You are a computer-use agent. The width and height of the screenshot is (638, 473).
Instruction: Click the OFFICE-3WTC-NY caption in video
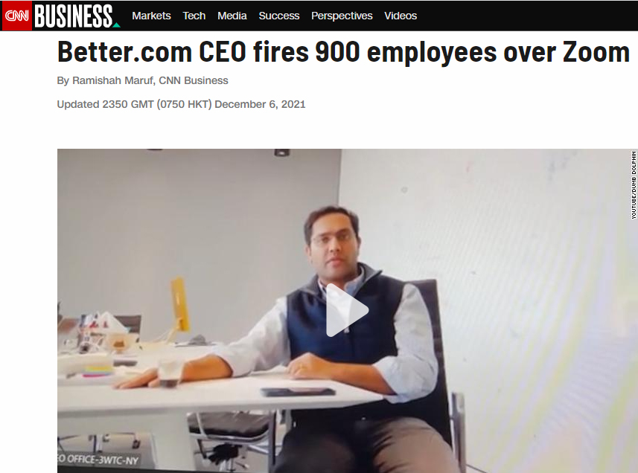(98, 460)
